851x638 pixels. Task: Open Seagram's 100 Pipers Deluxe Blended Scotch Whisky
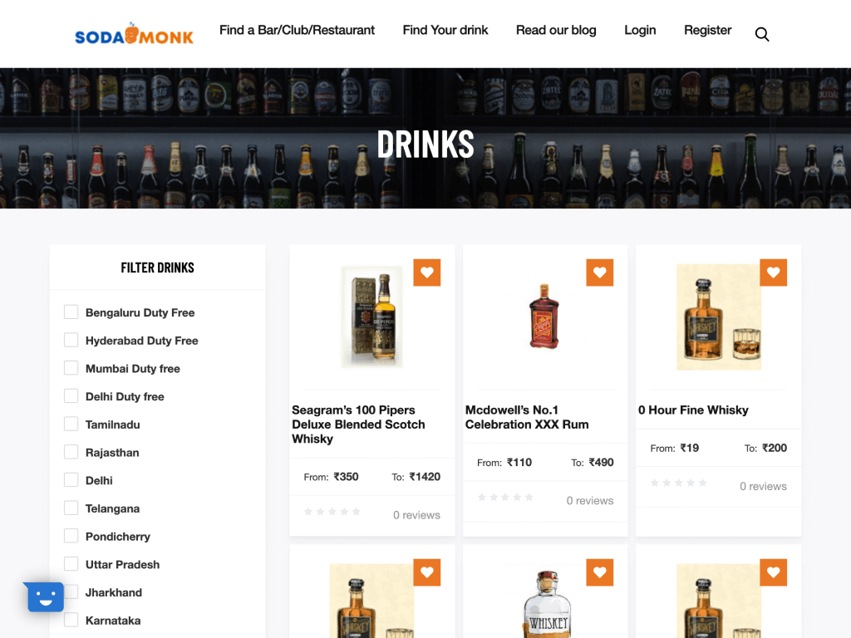click(x=358, y=425)
